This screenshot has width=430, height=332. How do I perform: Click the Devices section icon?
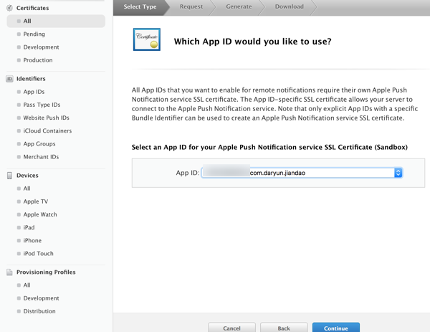pos(9,176)
